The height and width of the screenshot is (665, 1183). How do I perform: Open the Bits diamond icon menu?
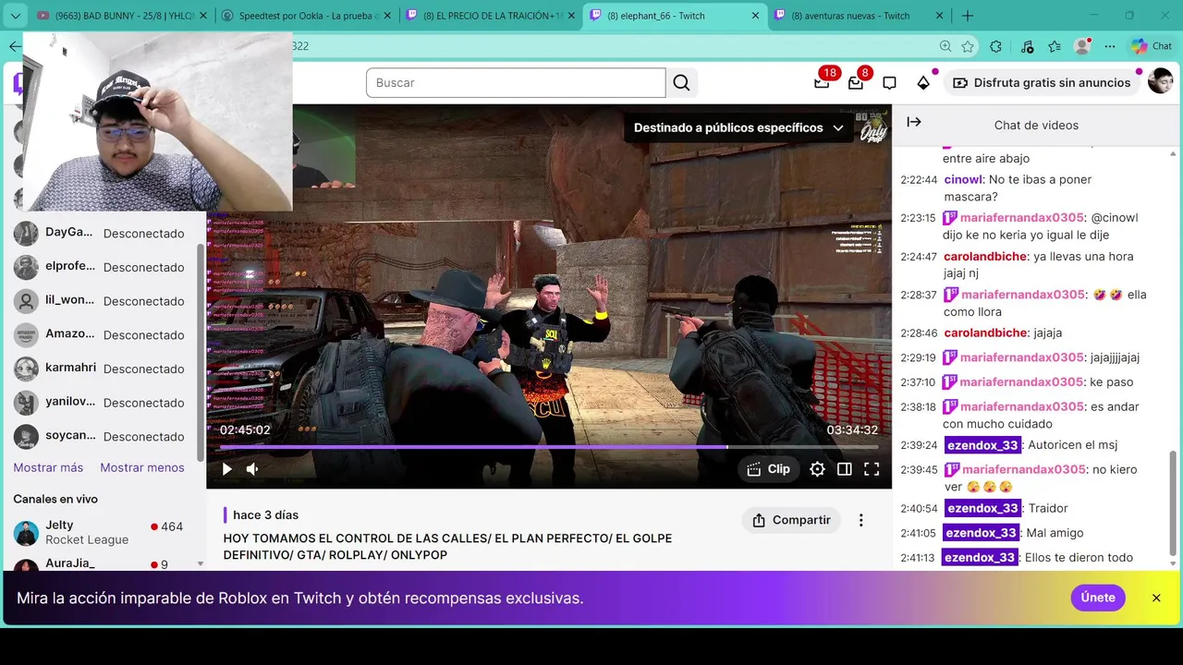923,83
